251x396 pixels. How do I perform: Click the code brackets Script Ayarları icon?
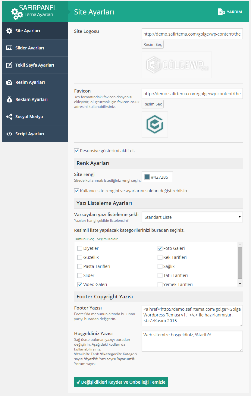[9, 134]
